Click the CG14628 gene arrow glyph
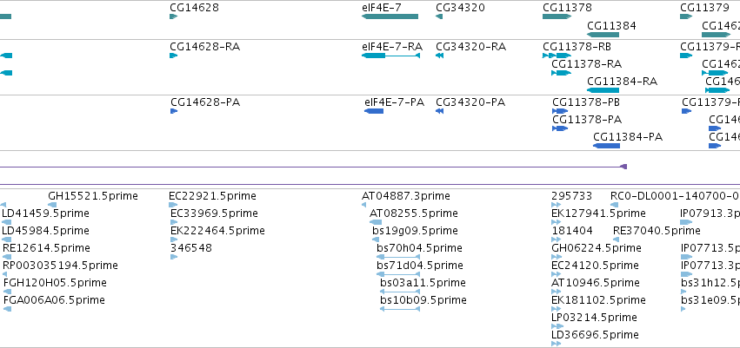The image size is (740, 348). click(x=173, y=16)
